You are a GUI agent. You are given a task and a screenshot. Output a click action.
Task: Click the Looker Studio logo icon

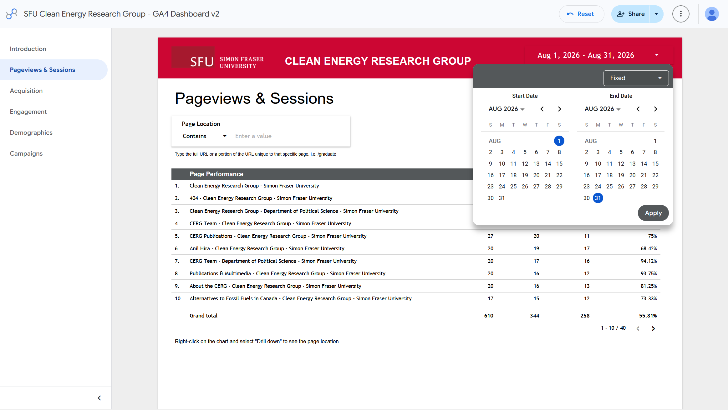[x=12, y=14]
